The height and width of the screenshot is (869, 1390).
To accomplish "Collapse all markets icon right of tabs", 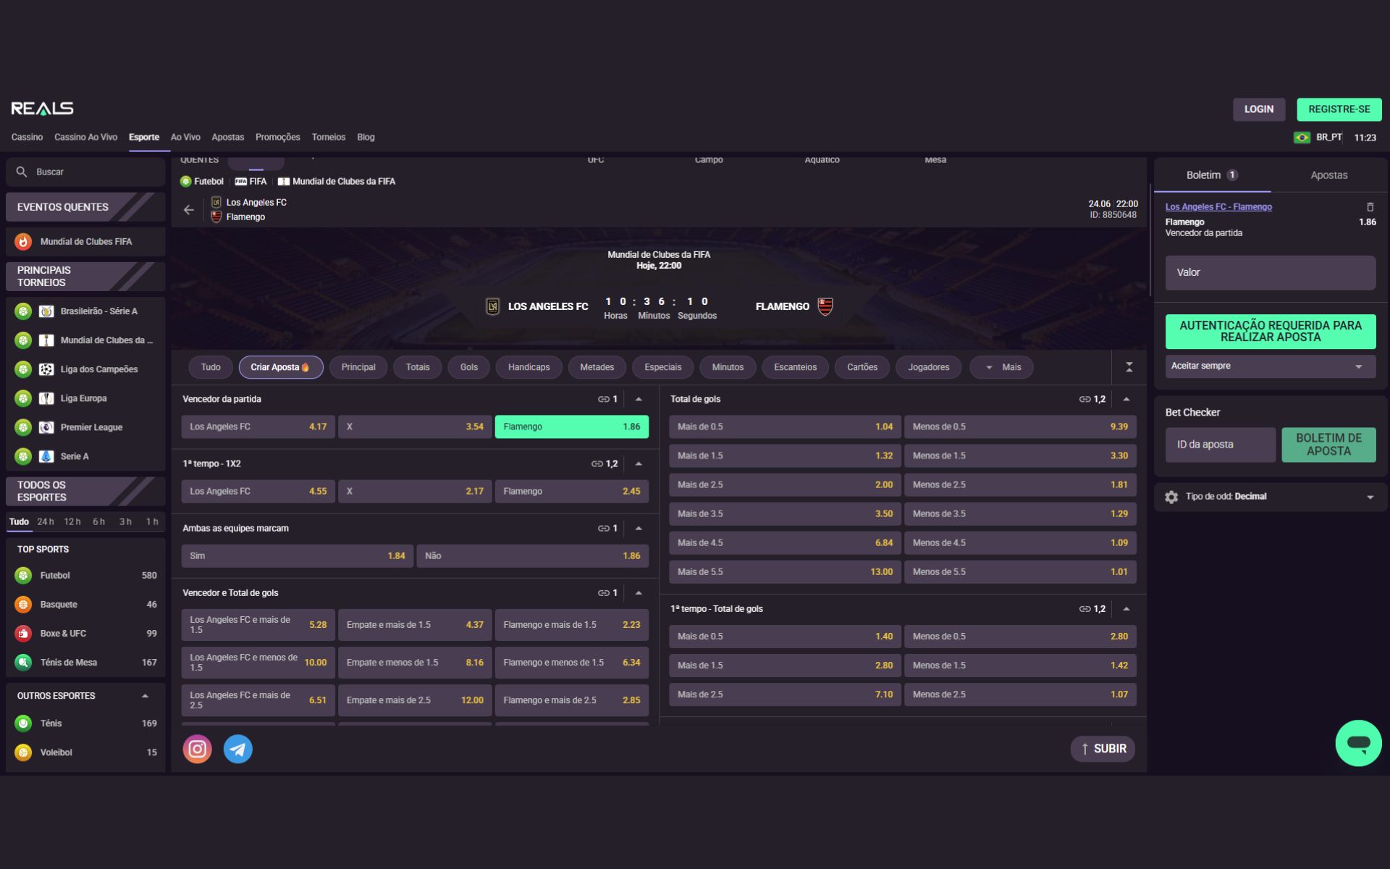I will point(1129,367).
